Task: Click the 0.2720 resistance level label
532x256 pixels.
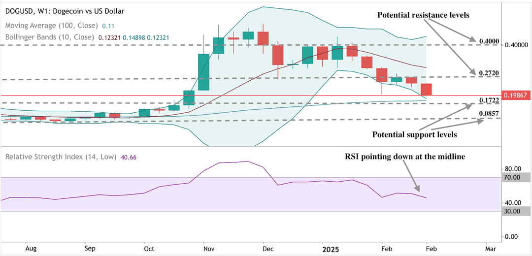Action: tap(489, 73)
